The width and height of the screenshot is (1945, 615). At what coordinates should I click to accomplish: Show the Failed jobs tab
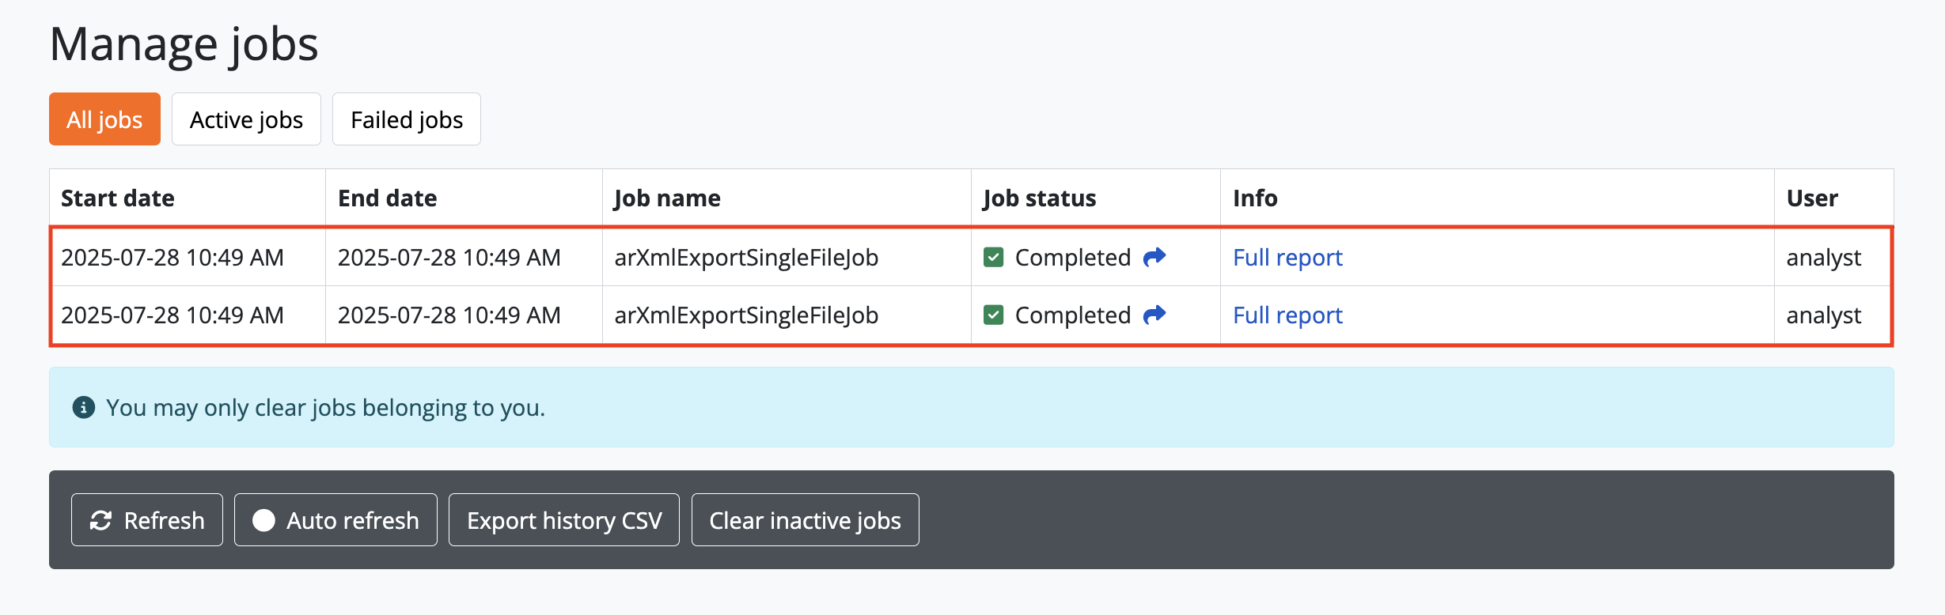click(407, 119)
